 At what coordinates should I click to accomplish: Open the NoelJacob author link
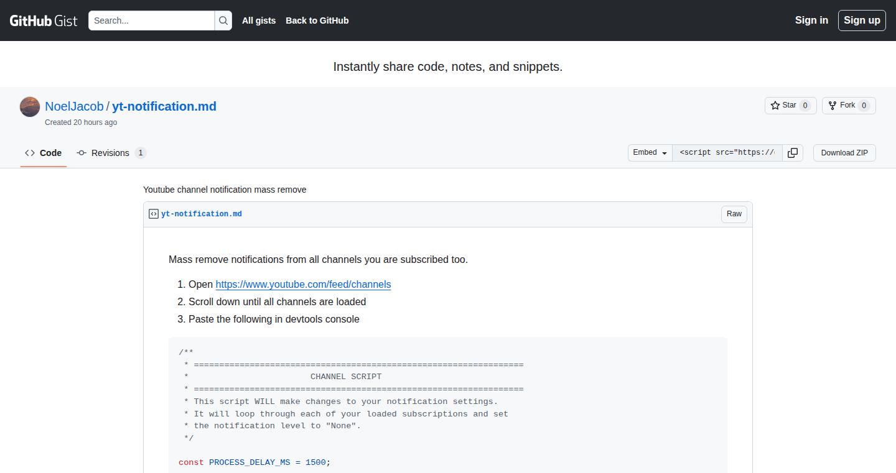point(74,106)
